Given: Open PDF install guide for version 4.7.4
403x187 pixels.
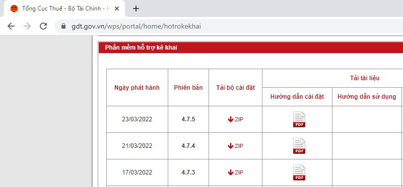Looking at the screenshot, I should [299, 146].
